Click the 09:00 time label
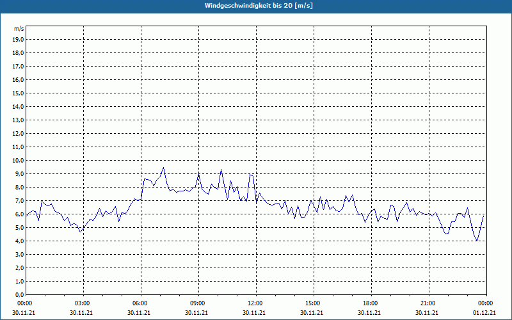Screen dimensions: 512x320 point(198,303)
